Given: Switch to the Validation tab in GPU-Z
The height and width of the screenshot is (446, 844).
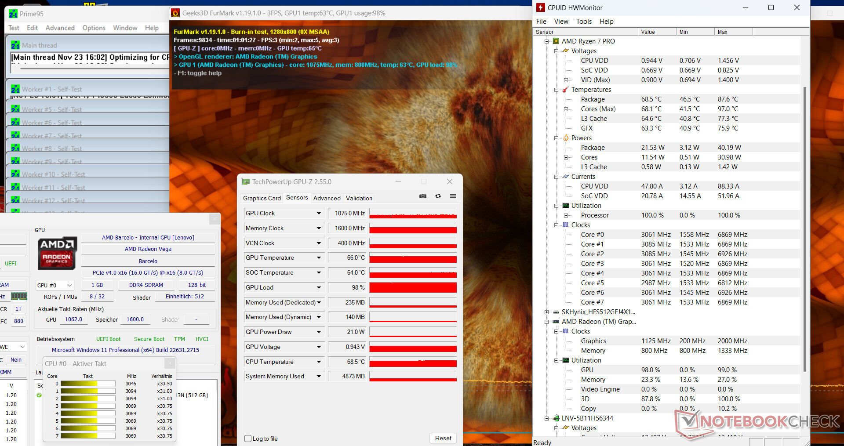Looking at the screenshot, I should click(x=359, y=198).
